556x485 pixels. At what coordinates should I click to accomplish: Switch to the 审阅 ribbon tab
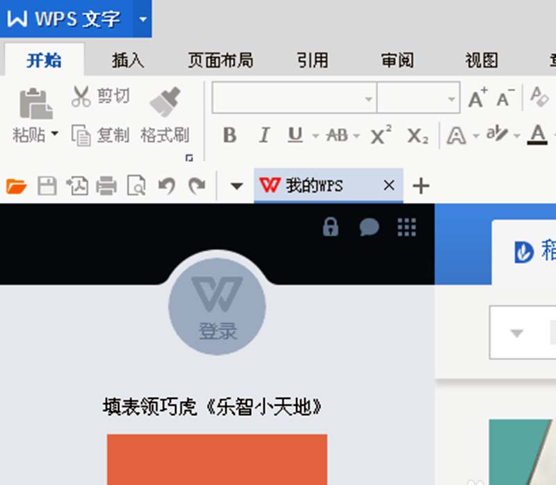(396, 61)
